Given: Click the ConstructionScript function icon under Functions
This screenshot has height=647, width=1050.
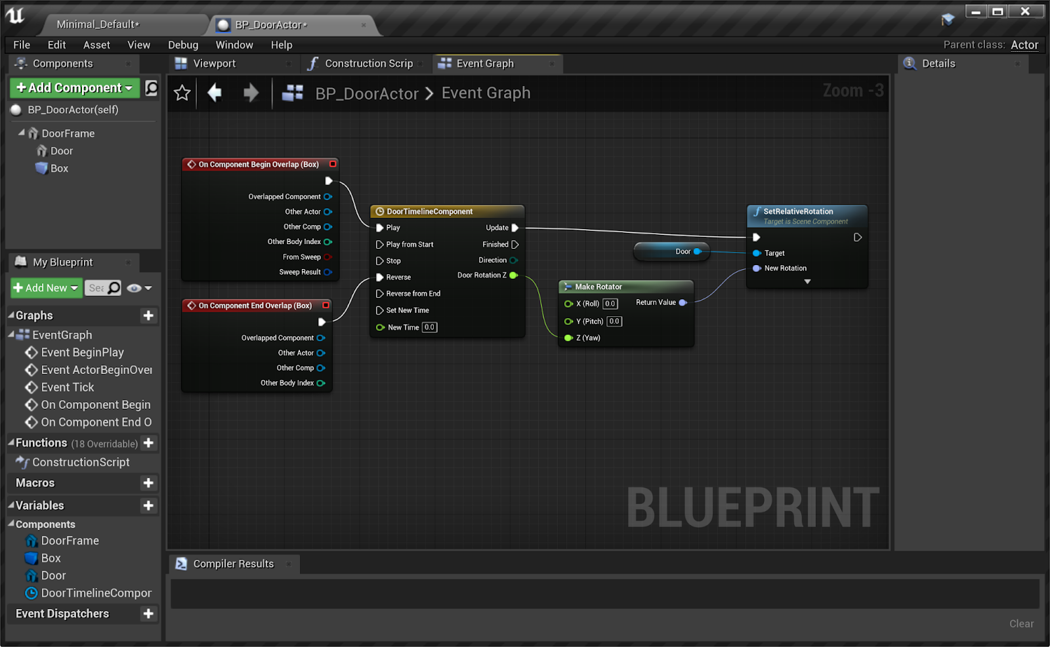Looking at the screenshot, I should pos(24,462).
